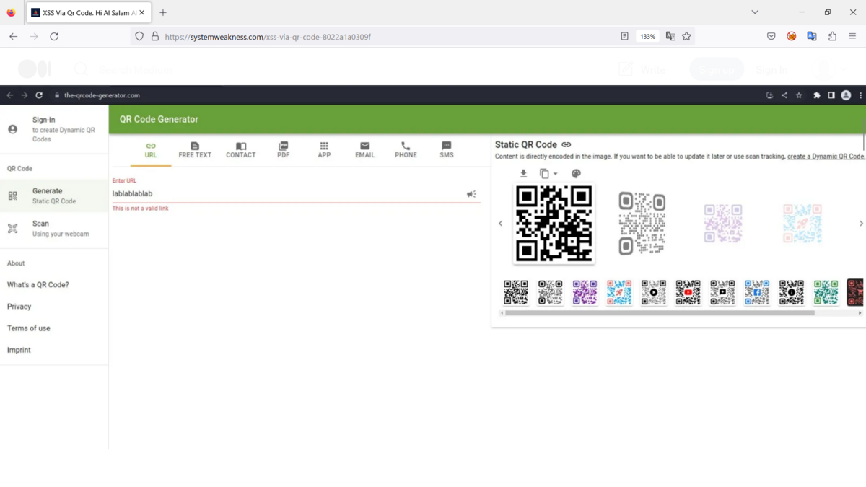Click reload icon beside the-qrcode-generator.com address

point(39,95)
